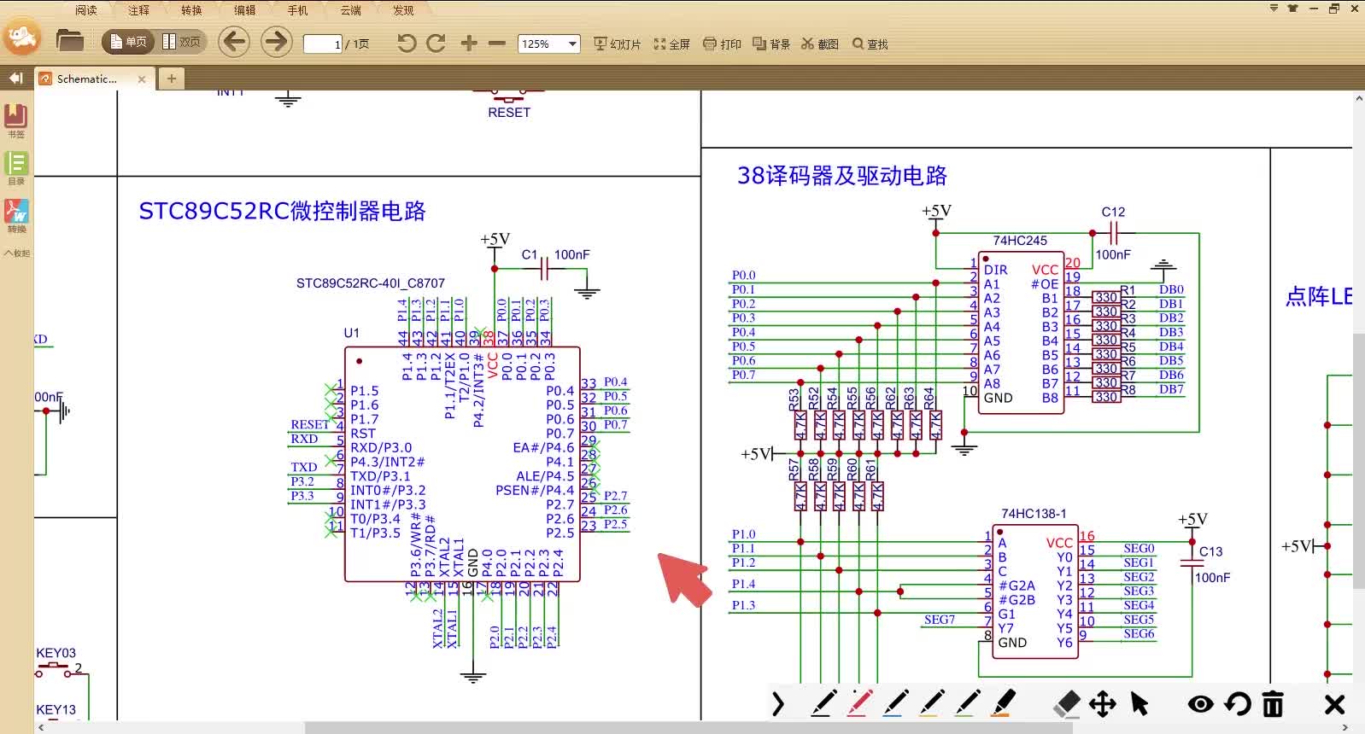Close the annotation toolbar
The height and width of the screenshot is (734, 1365).
click(1334, 705)
